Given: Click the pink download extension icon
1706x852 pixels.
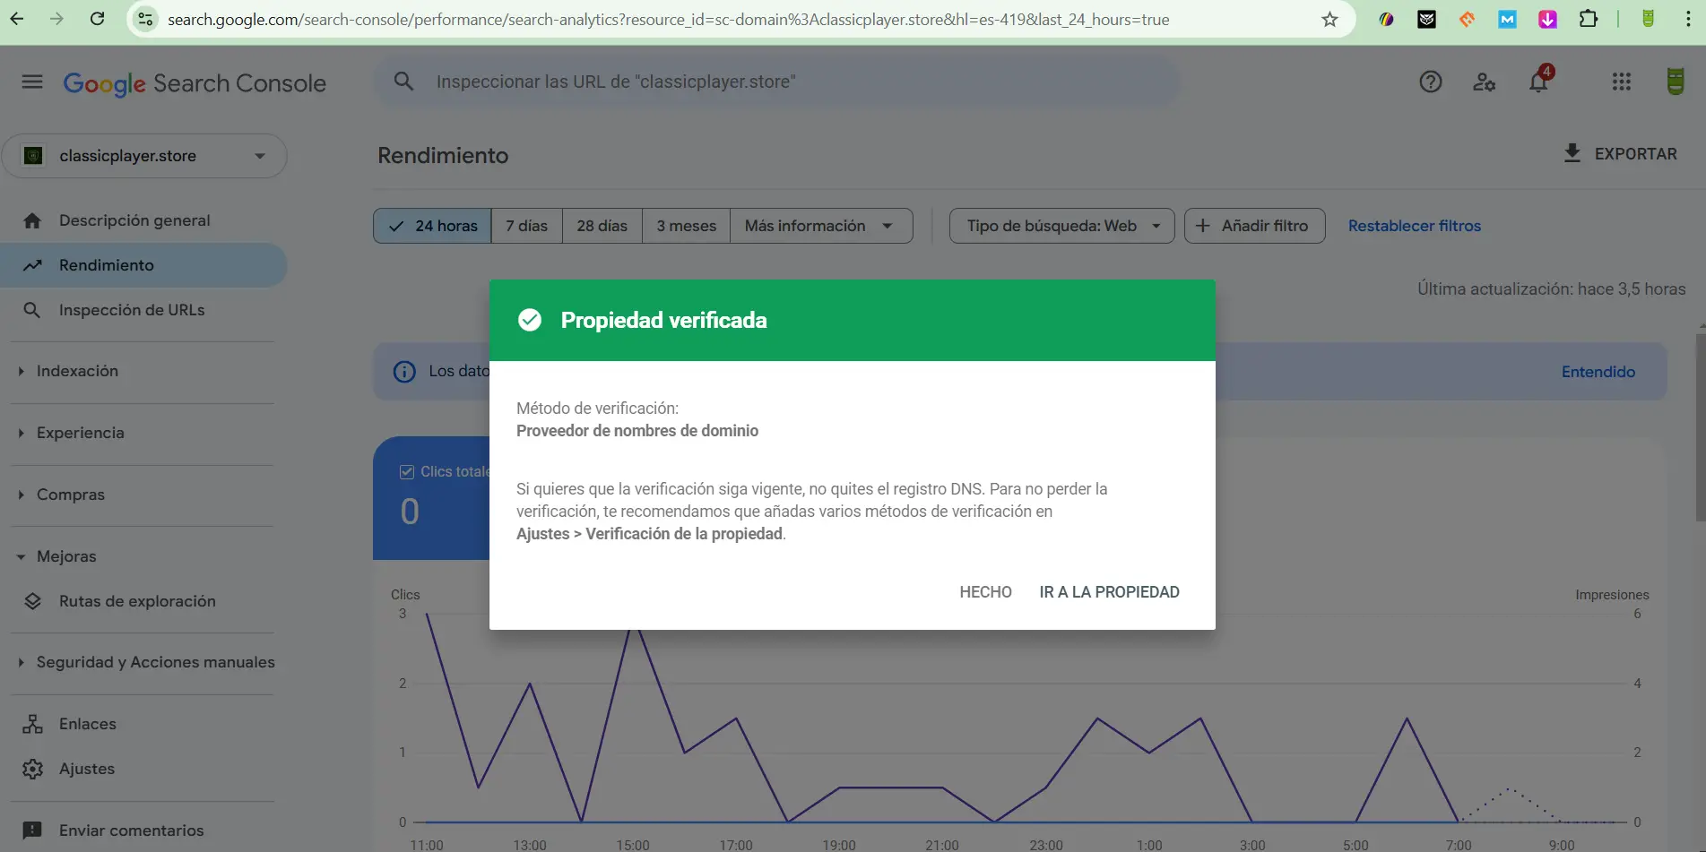Looking at the screenshot, I should click(x=1547, y=19).
